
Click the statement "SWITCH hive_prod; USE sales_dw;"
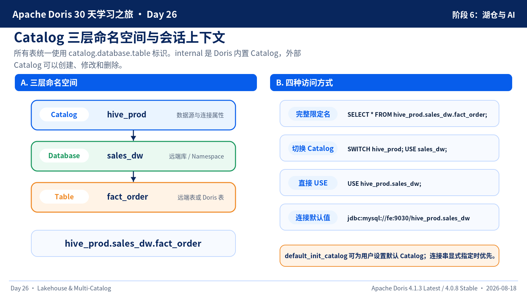point(397,149)
